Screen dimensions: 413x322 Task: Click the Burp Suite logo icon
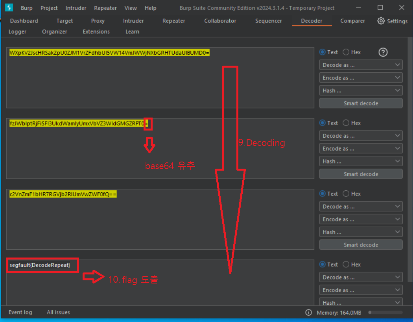(9, 7)
